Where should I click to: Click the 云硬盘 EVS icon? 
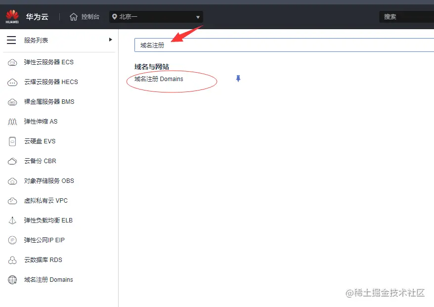(x=12, y=141)
